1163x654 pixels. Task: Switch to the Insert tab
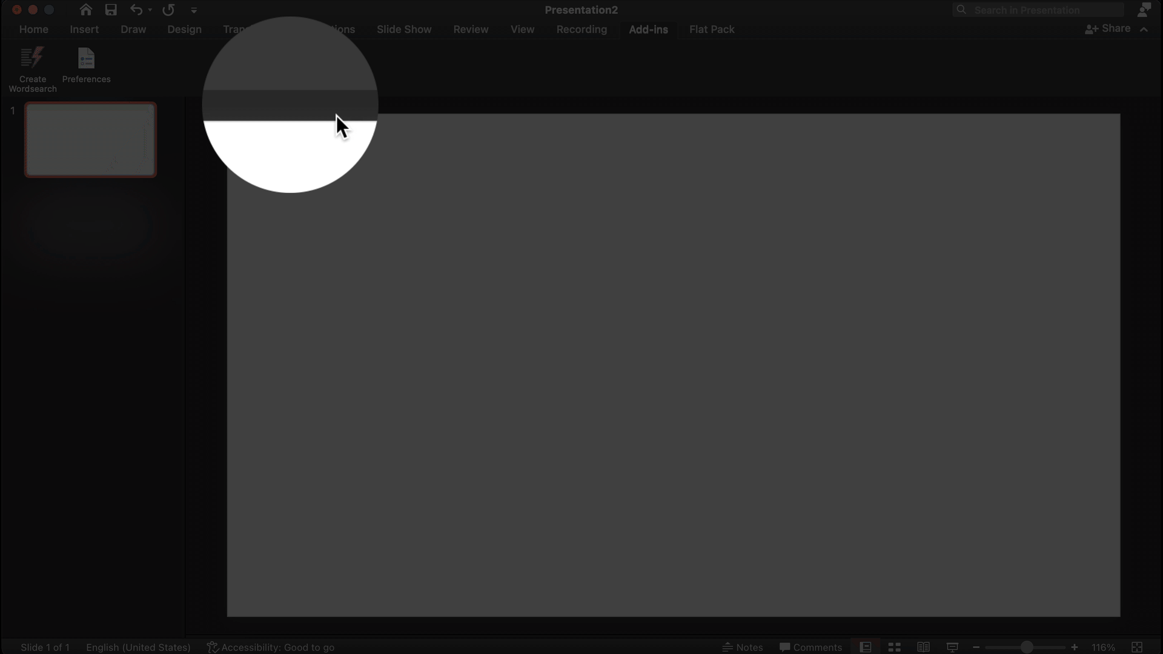click(84, 29)
